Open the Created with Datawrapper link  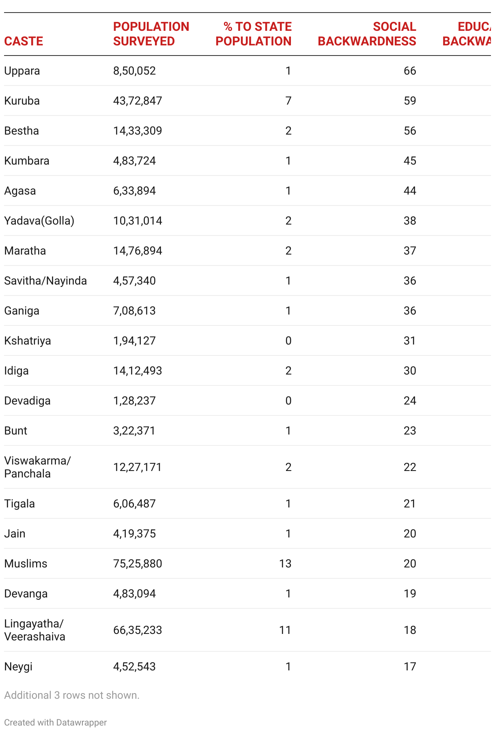[56, 722]
